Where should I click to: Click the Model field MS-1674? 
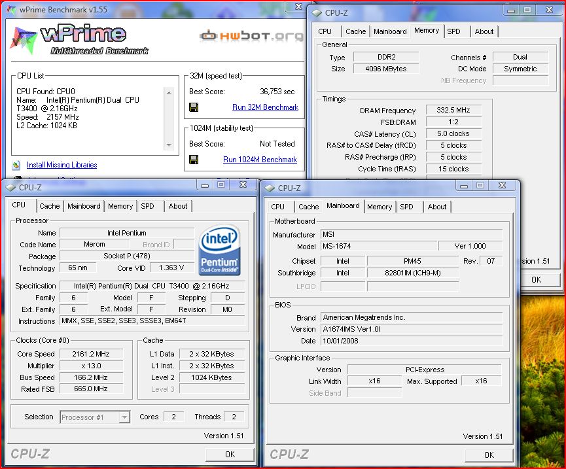[379, 246]
